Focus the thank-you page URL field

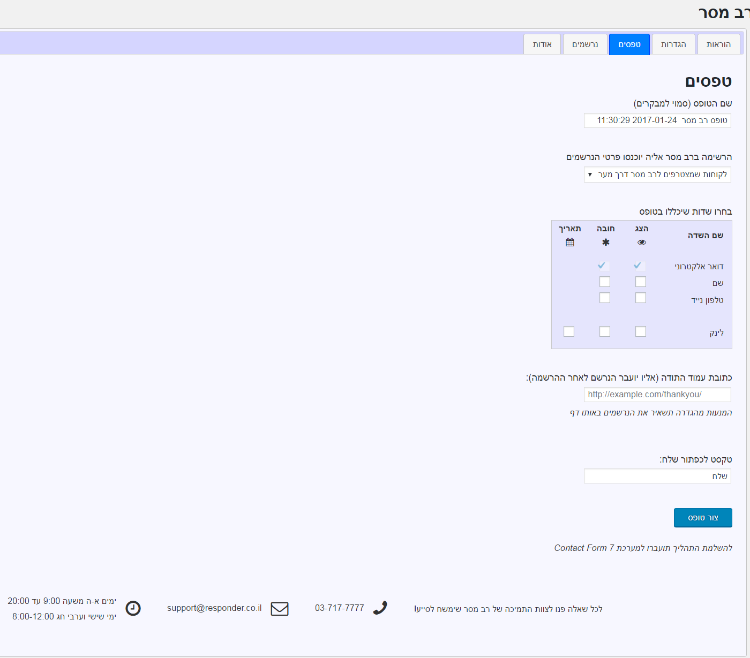[657, 395]
